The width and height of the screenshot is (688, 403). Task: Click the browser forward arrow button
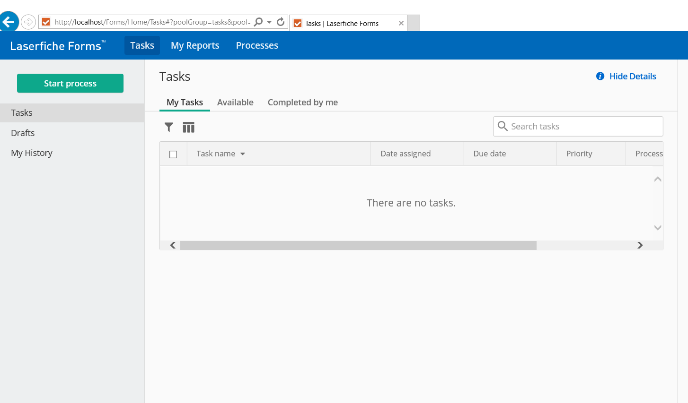coord(28,22)
